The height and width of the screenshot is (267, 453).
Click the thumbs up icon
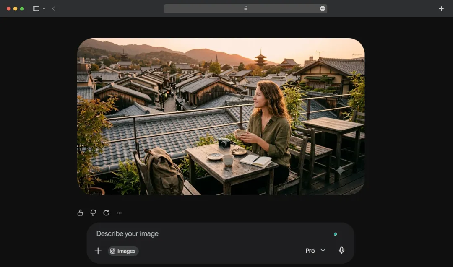pyautogui.click(x=80, y=213)
